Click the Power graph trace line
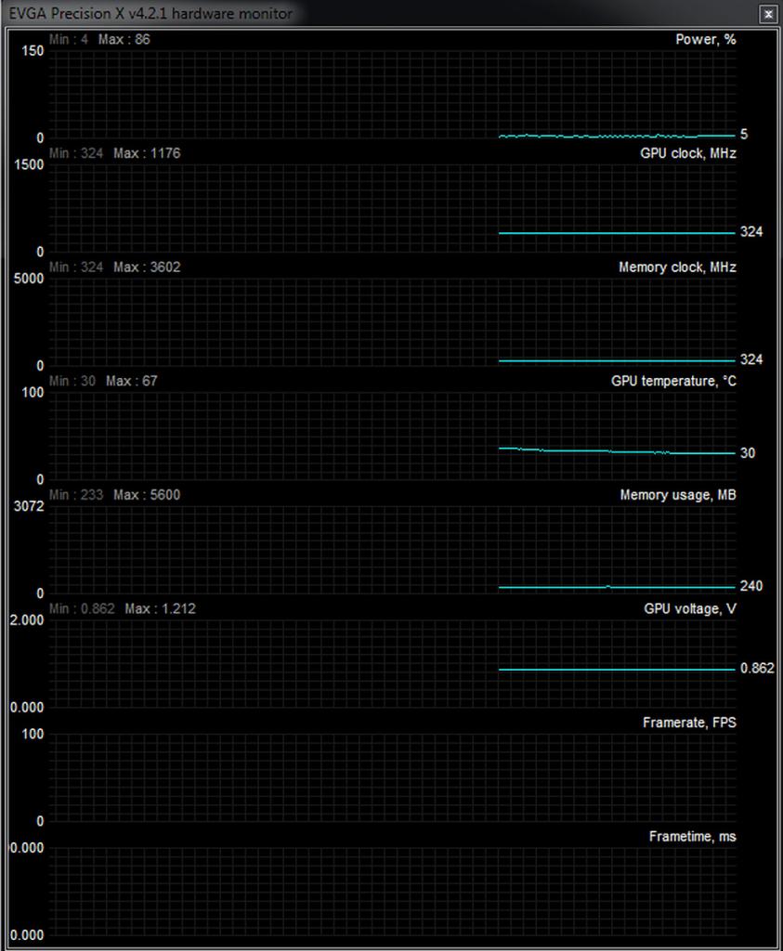This screenshot has width=783, height=951. click(617, 136)
